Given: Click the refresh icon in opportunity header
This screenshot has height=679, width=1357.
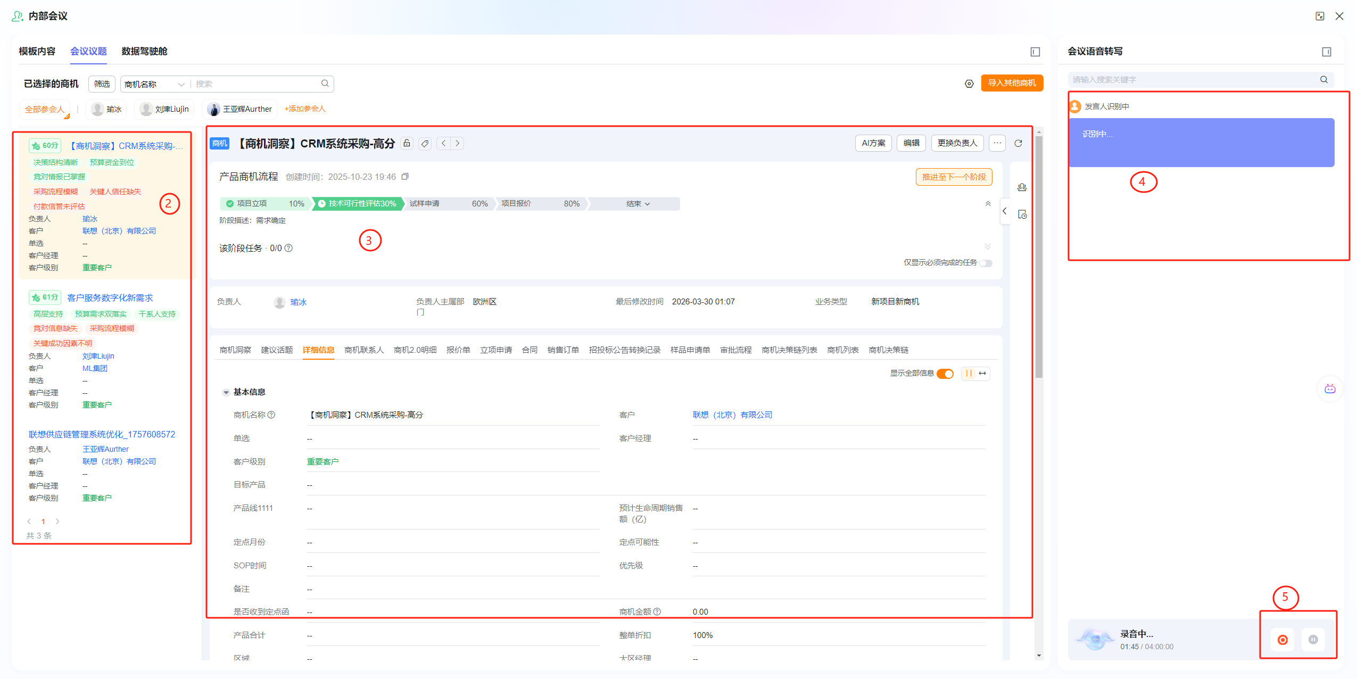Looking at the screenshot, I should 1018,143.
